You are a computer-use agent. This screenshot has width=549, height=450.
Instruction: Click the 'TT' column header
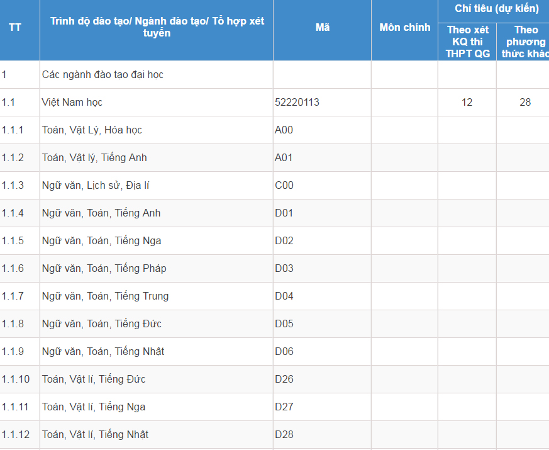(15, 28)
